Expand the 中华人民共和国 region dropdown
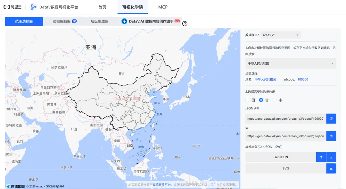This screenshot has width=346, height=189. 291,64
